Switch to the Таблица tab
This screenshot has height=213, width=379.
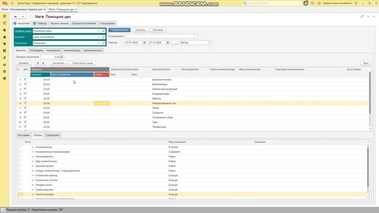tap(40, 24)
